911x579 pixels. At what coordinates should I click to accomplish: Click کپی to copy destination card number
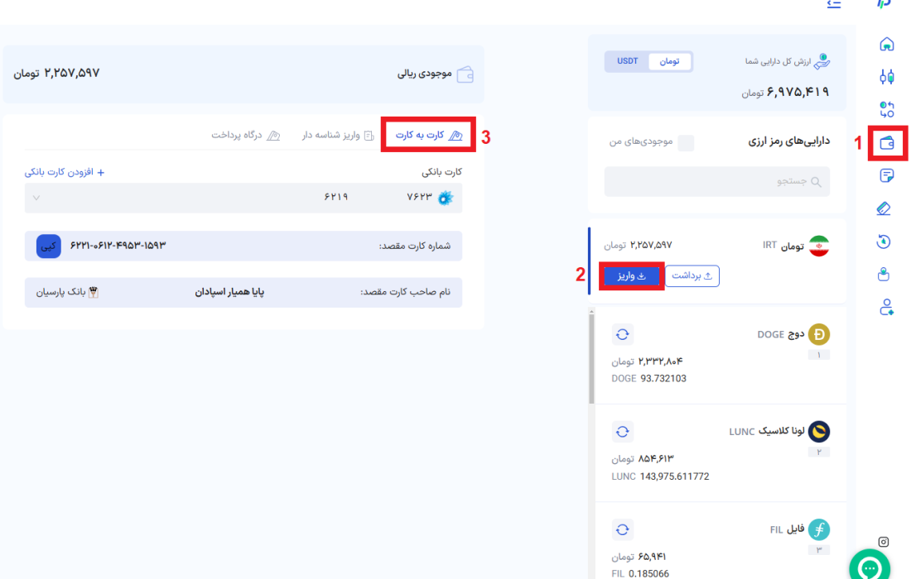pos(49,246)
